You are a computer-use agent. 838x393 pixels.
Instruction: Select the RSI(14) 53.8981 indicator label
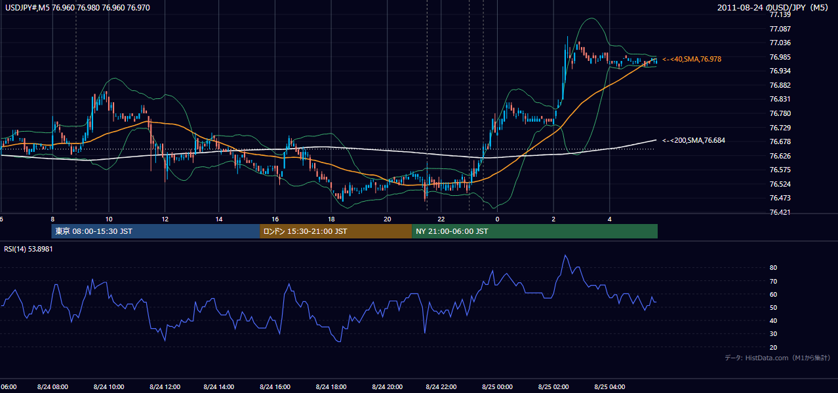coord(28,249)
